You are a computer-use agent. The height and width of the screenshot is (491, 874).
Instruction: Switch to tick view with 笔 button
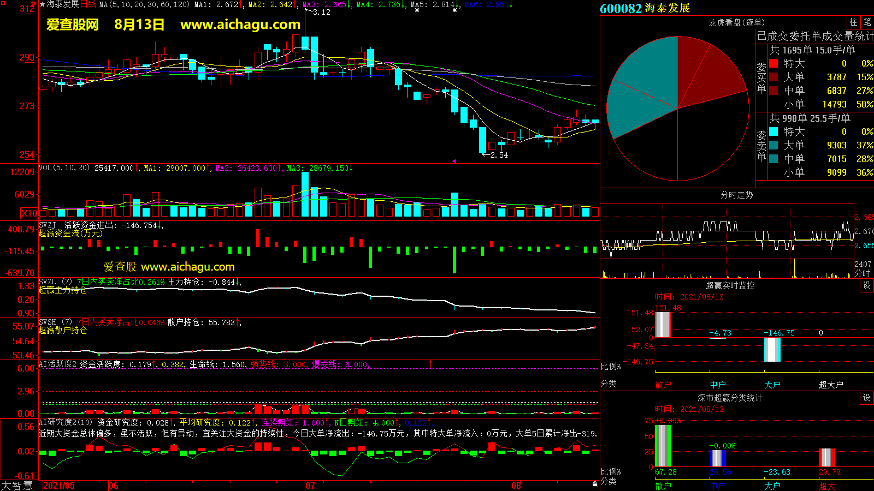coord(867,22)
